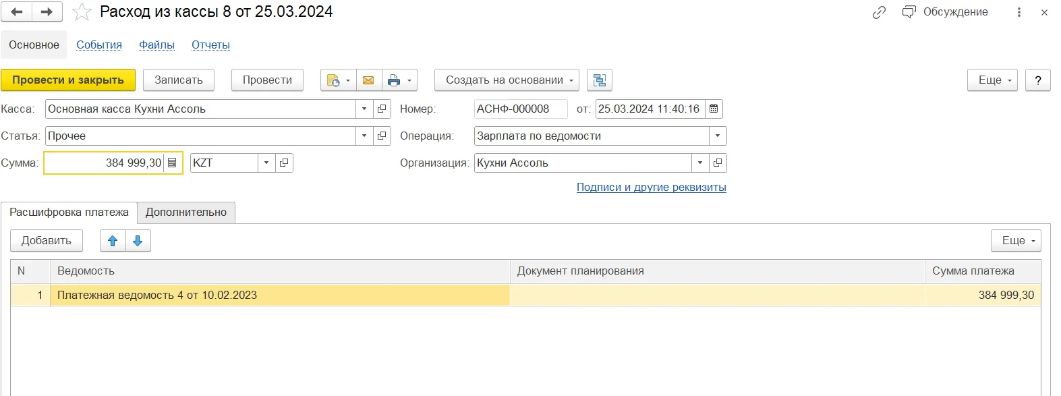The height and width of the screenshot is (396, 1061).
Task: Click the Добавить button
Action: click(x=47, y=240)
